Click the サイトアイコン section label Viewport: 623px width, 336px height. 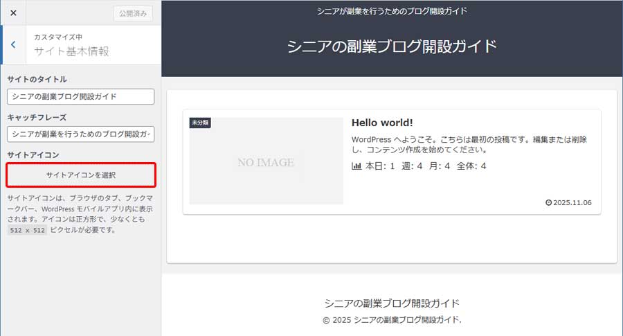(x=33, y=154)
